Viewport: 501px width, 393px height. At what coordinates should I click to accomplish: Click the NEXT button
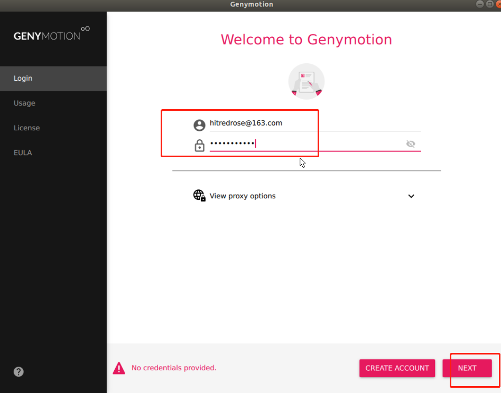click(x=467, y=368)
